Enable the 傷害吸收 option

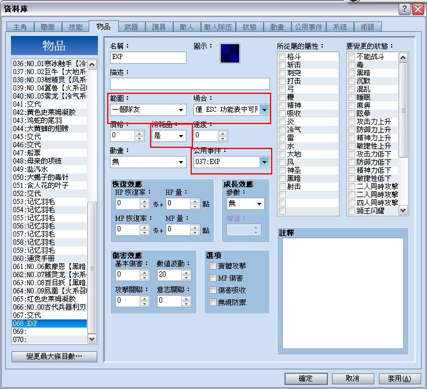[213, 290]
